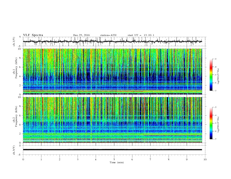Click the 'station=ATH' label
Image resolution: width=231 pixels, height=179 pixels.
108,35
